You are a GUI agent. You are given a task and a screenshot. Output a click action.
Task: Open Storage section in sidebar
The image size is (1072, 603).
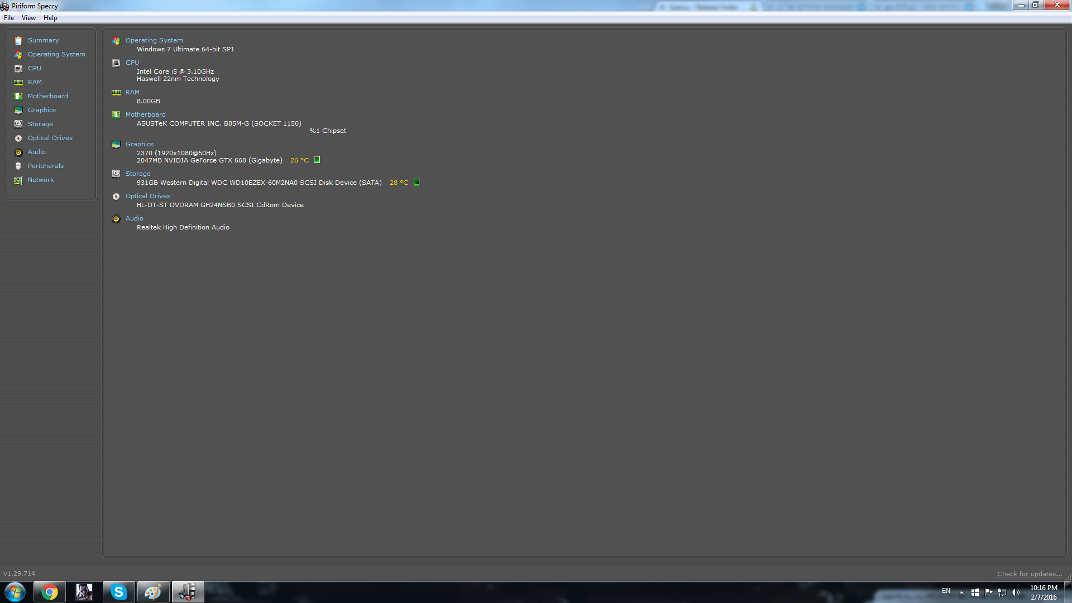tap(40, 124)
